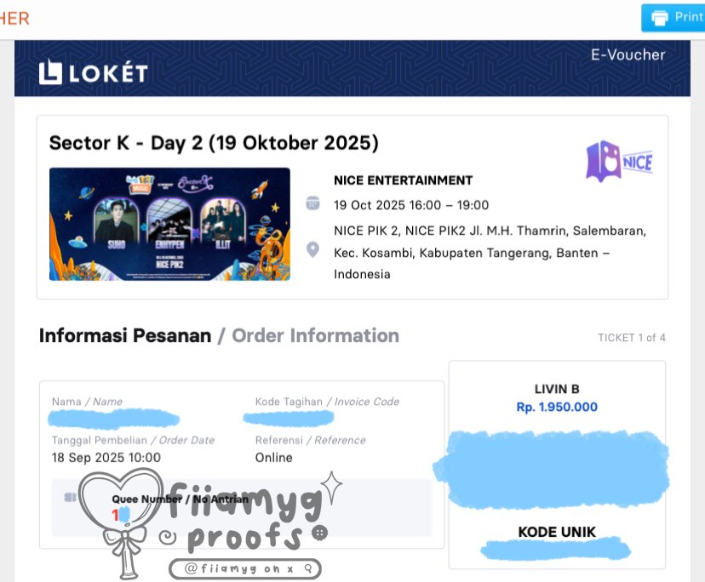Screen dimensions: 705x582
Task: Click the LIVIN B ticket category name
Action: pyautogui.click(x=557, y=389)
